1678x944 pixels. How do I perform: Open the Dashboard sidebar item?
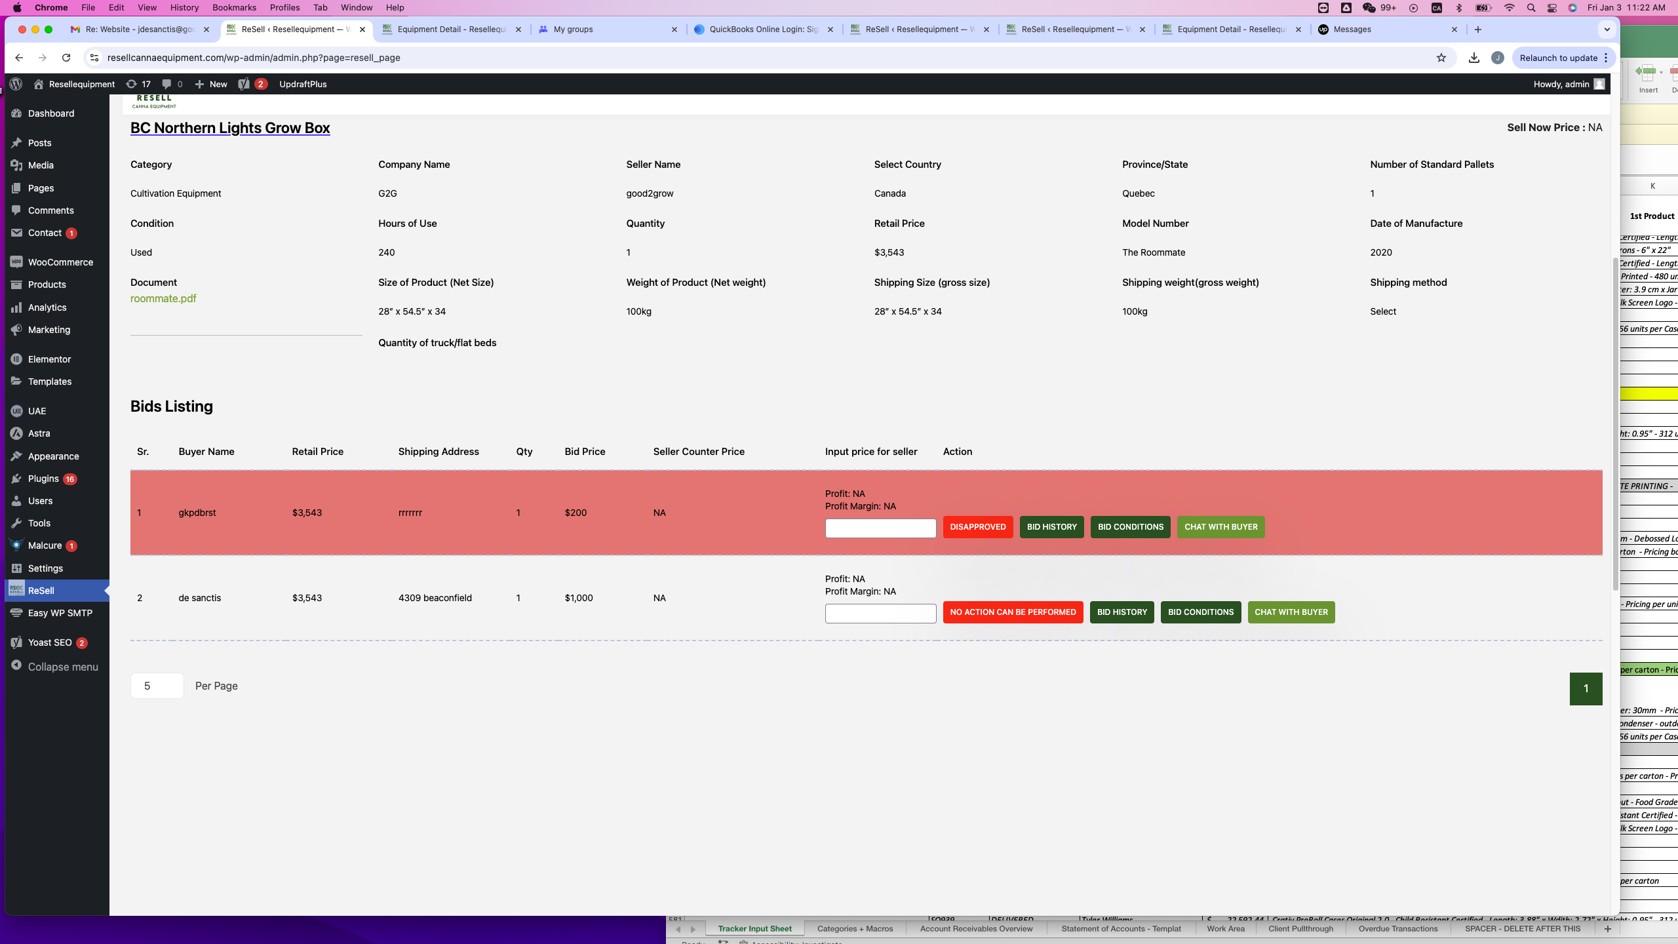click(x=51, y=113)
